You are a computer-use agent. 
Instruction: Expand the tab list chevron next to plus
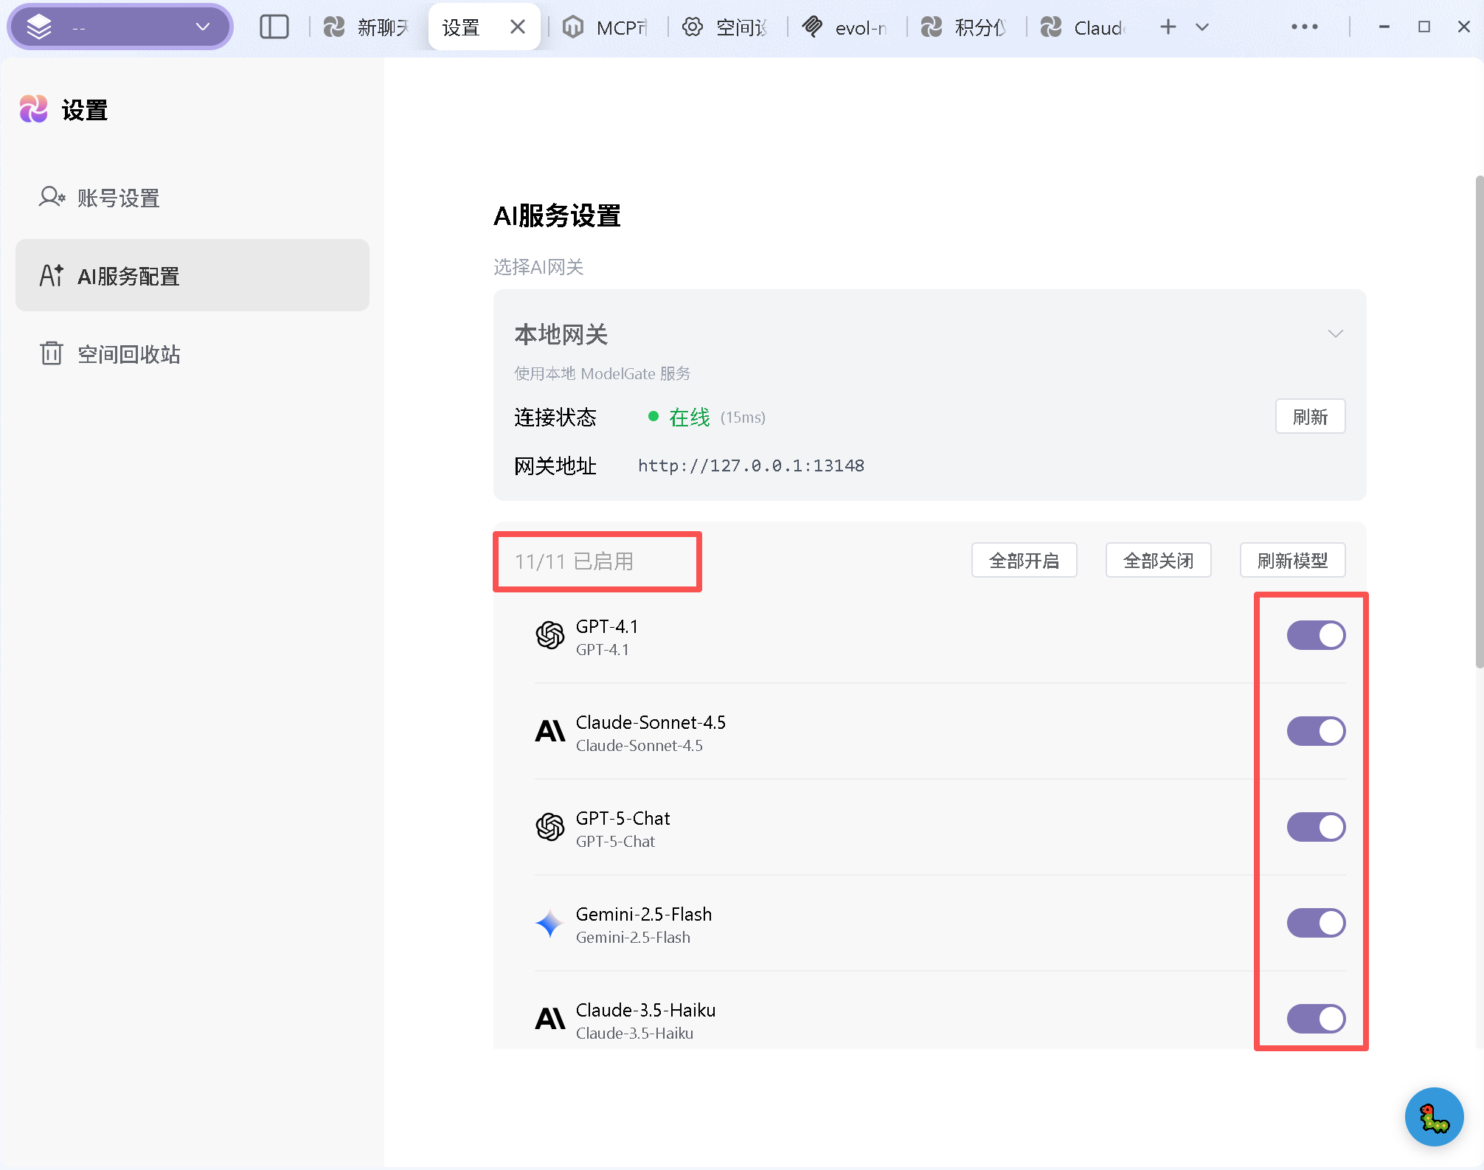1202,27
